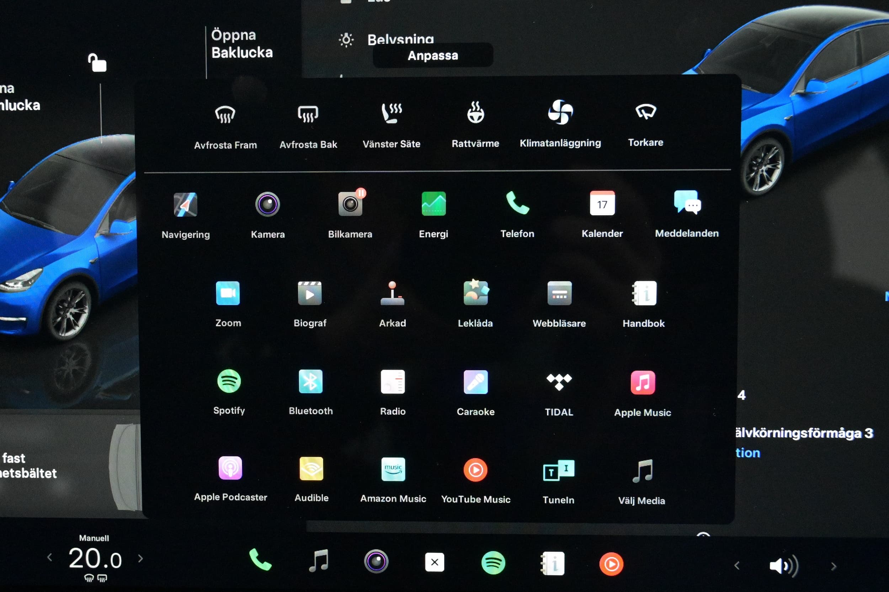Open the Kalender app
The height and width of the screenshot is (592, 889).
point(602,214)
